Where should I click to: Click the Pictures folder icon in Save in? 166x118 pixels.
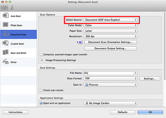click(x=87, y=85)
